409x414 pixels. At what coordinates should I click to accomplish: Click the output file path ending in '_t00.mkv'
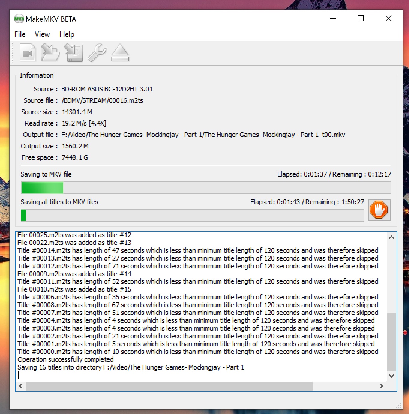[203, 135]
